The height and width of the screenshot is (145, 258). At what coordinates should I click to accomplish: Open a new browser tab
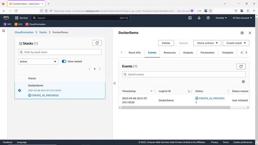coord(48,4)
